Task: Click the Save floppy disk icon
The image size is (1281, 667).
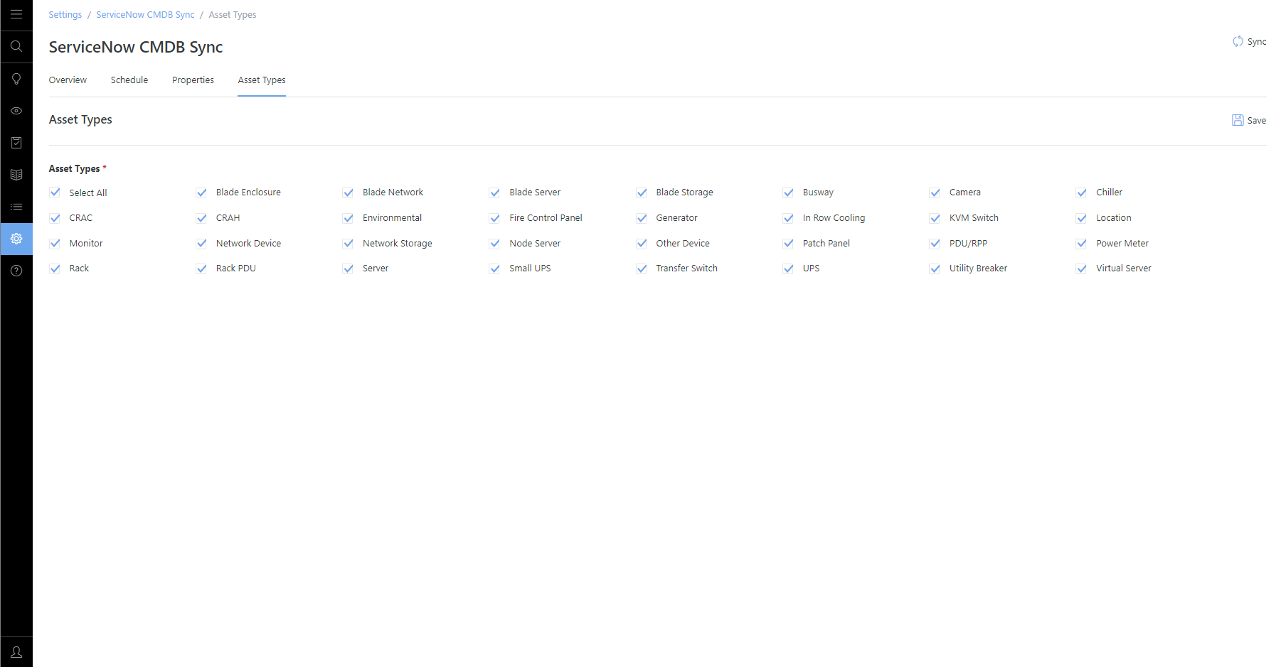Action: coord(1238,120)
